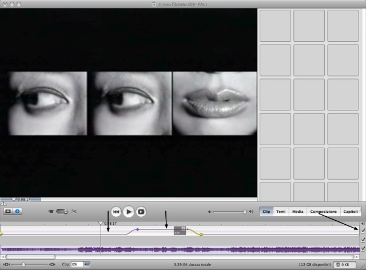The height and width of the screenshot is (270, 366).
Task: Click the scissors edit mode icon
Action: point(74,212)
